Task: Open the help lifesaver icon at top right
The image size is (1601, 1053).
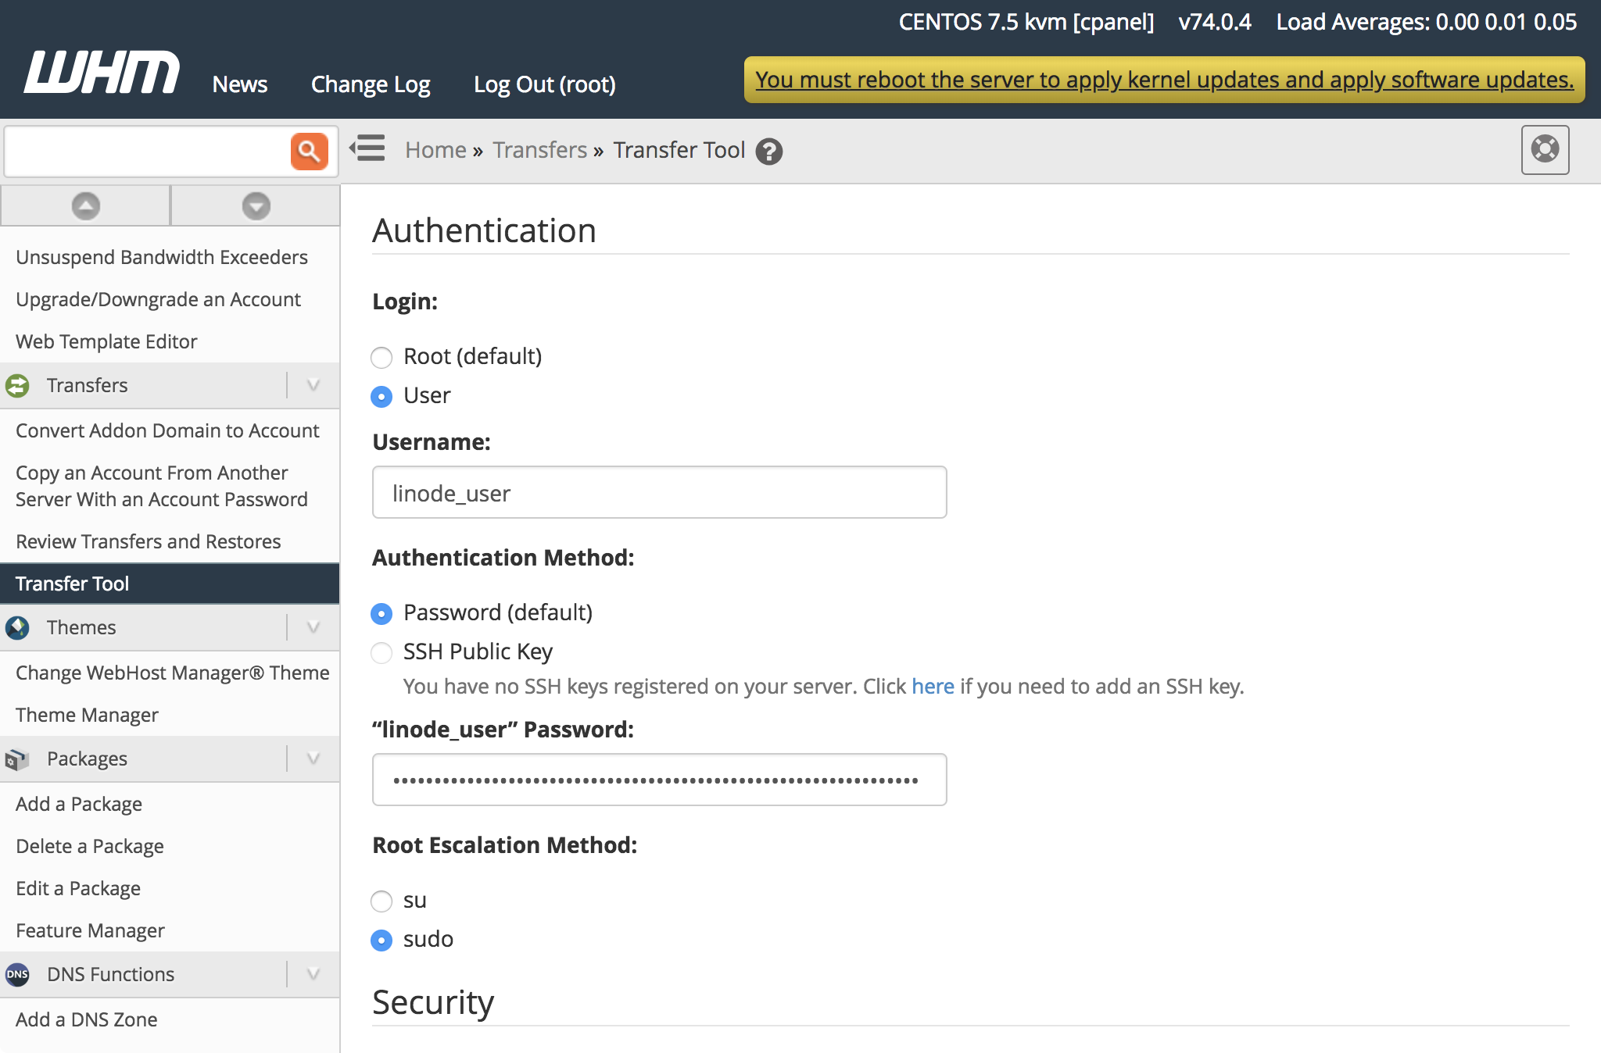Action: (x=1545, y=150)
